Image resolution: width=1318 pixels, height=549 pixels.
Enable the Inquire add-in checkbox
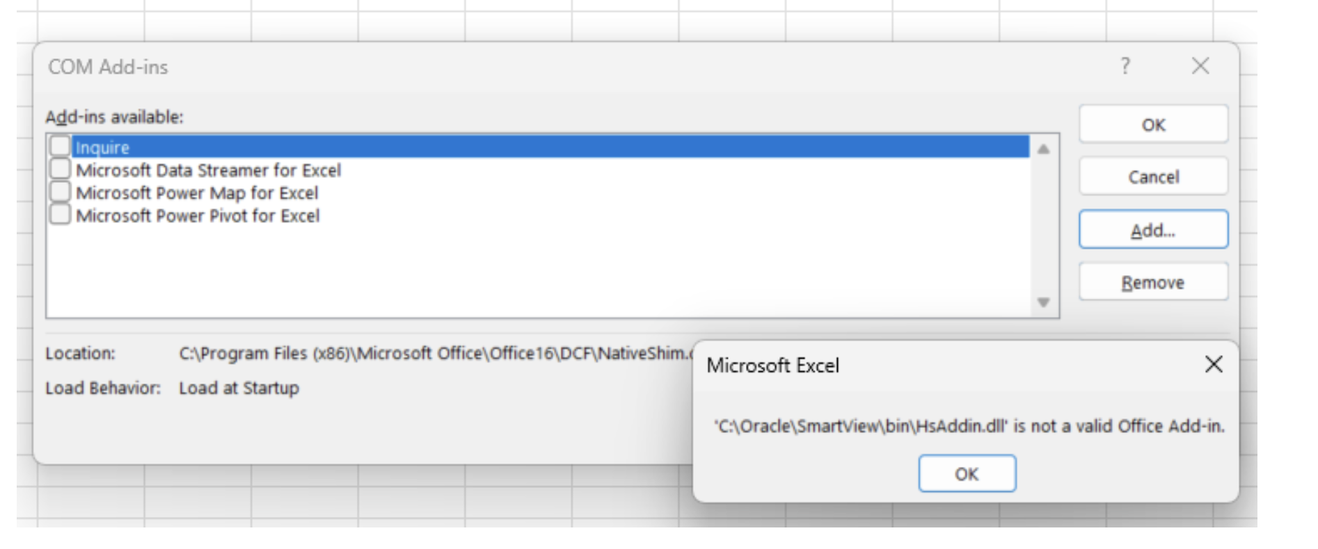coord(60,147)
